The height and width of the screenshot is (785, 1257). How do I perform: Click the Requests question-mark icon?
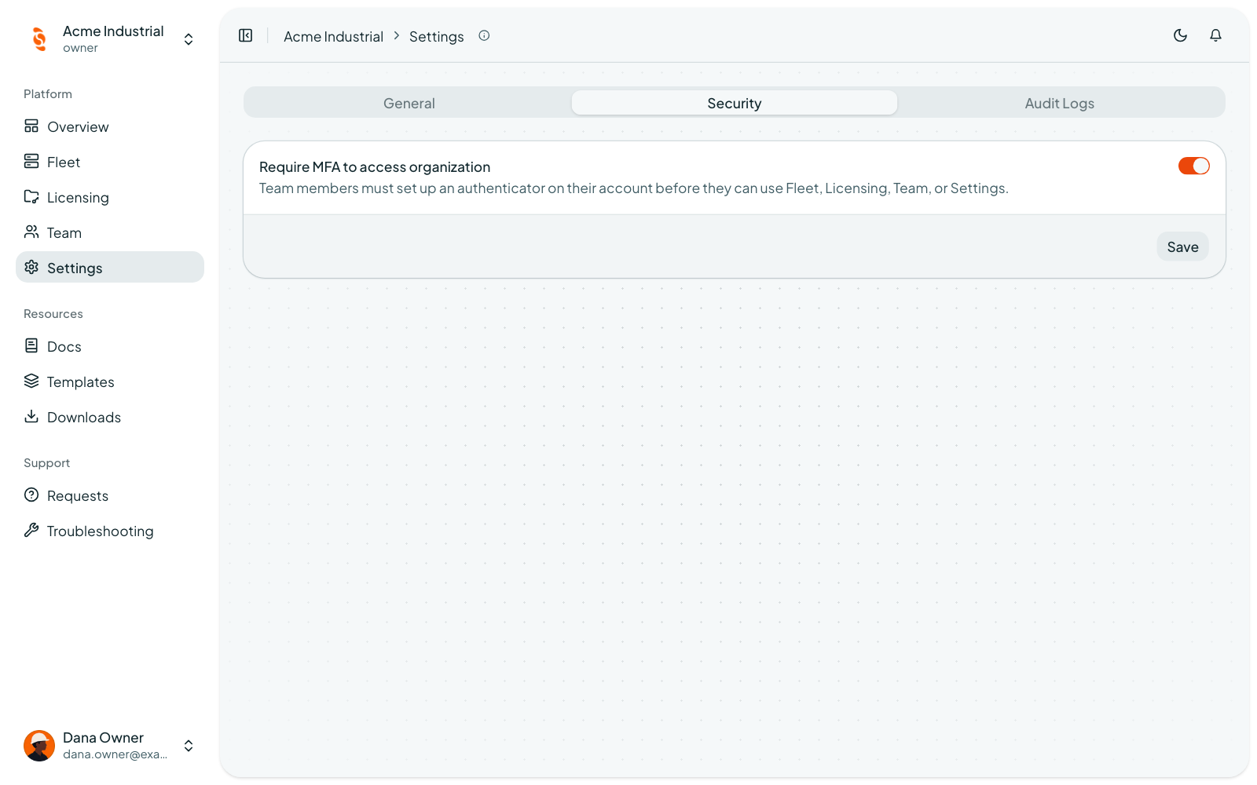(x=31, y=495)
